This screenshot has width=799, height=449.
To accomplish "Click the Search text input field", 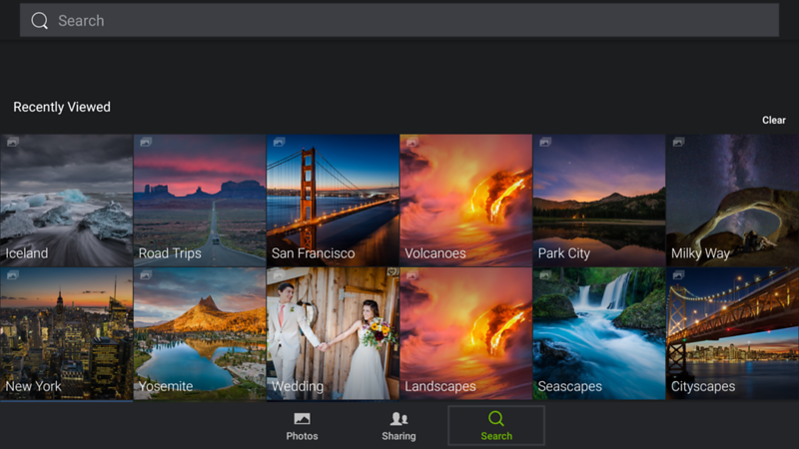I will 399,20.
